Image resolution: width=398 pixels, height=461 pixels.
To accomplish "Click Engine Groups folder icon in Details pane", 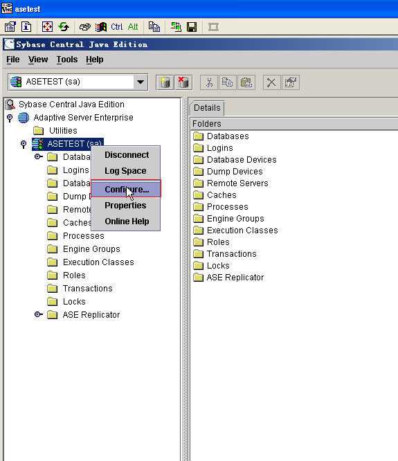I will (199, 219).
